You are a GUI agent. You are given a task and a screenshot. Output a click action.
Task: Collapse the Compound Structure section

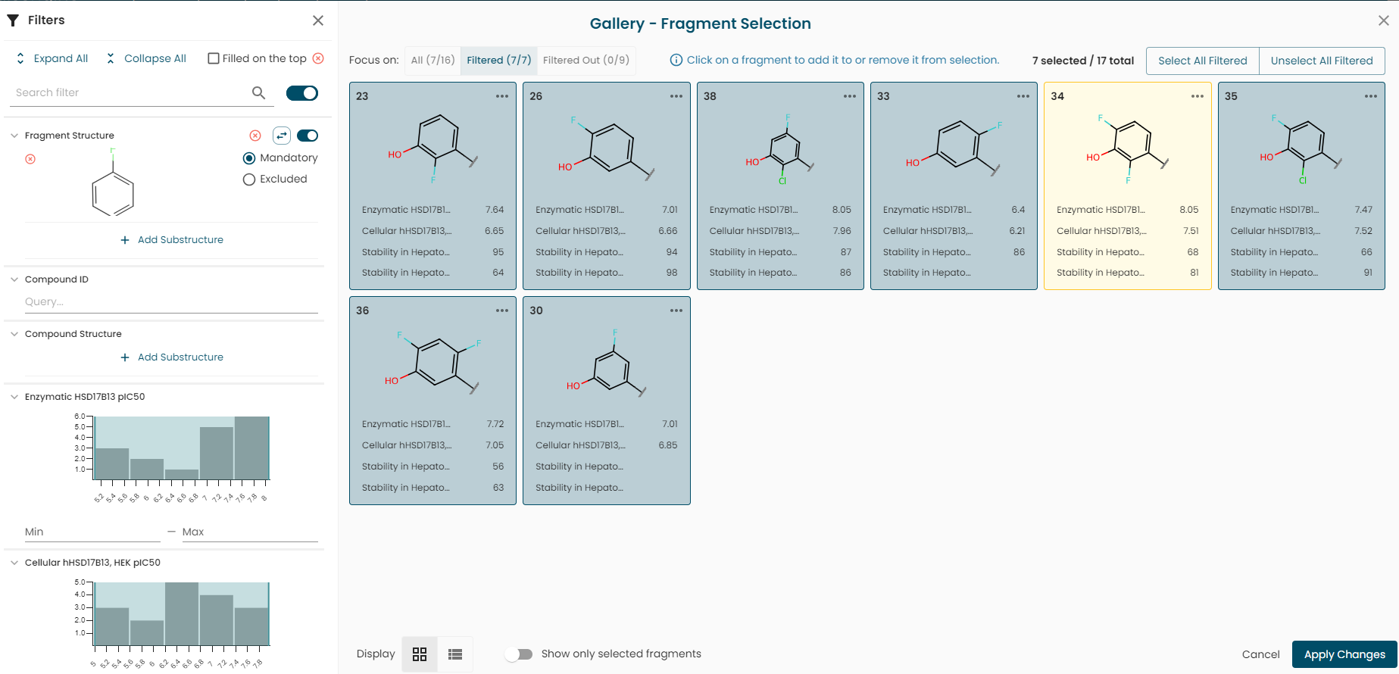(14, 334)
